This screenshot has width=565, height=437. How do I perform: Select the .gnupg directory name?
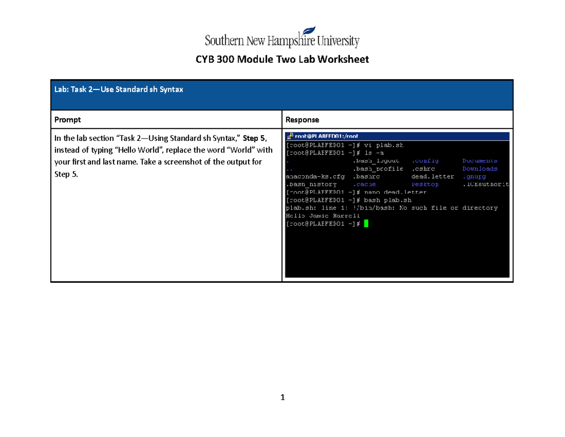click(x=475, y=176)
